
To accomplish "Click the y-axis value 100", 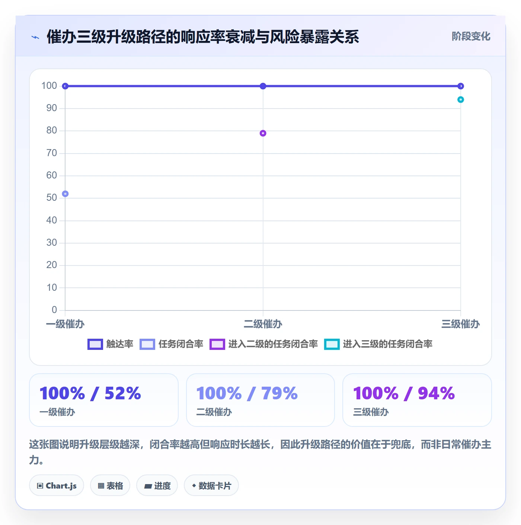I will pos(49,86).
